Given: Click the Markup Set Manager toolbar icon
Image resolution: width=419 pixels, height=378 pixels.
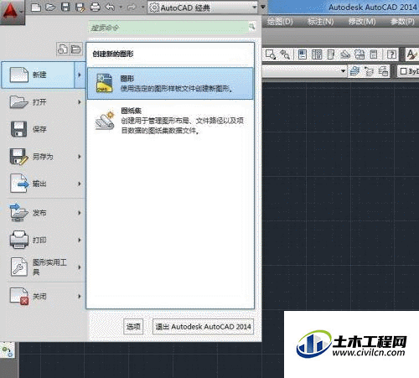Looking at the screenshot, I should [360, 54].
